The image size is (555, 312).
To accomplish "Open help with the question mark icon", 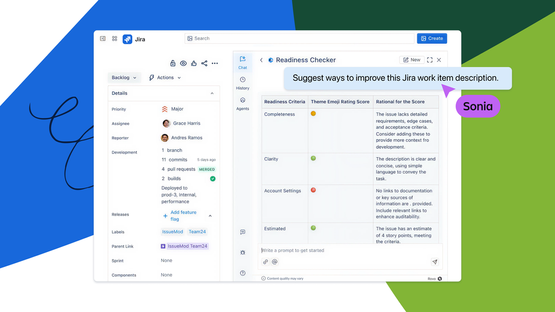I will pyautogui.click(x=242, y=273).
